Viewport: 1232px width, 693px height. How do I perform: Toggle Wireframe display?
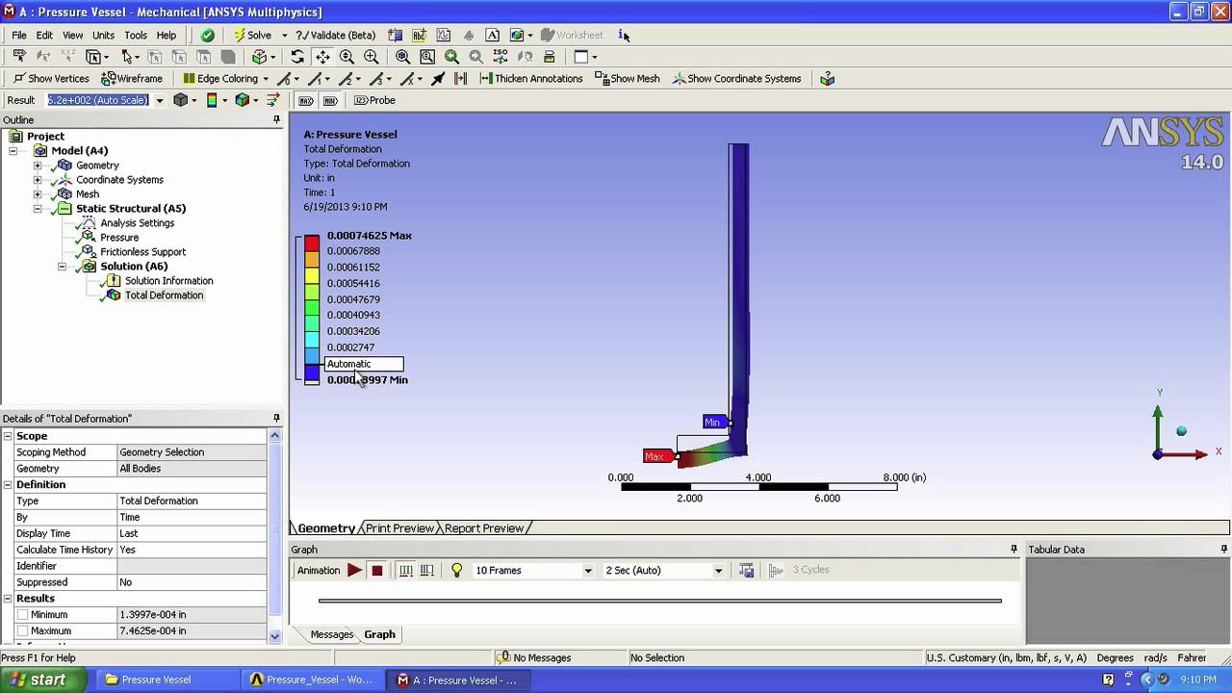(132, 79)
